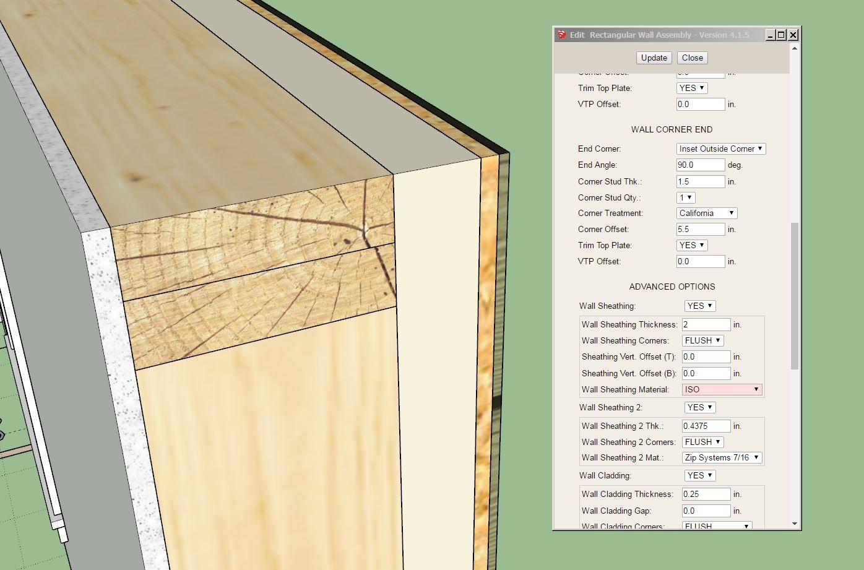Toggle the Wall Sheathing 2 YES selector
Image resolution: width=864 pixels, height=570 pixels.
[700, 407]
